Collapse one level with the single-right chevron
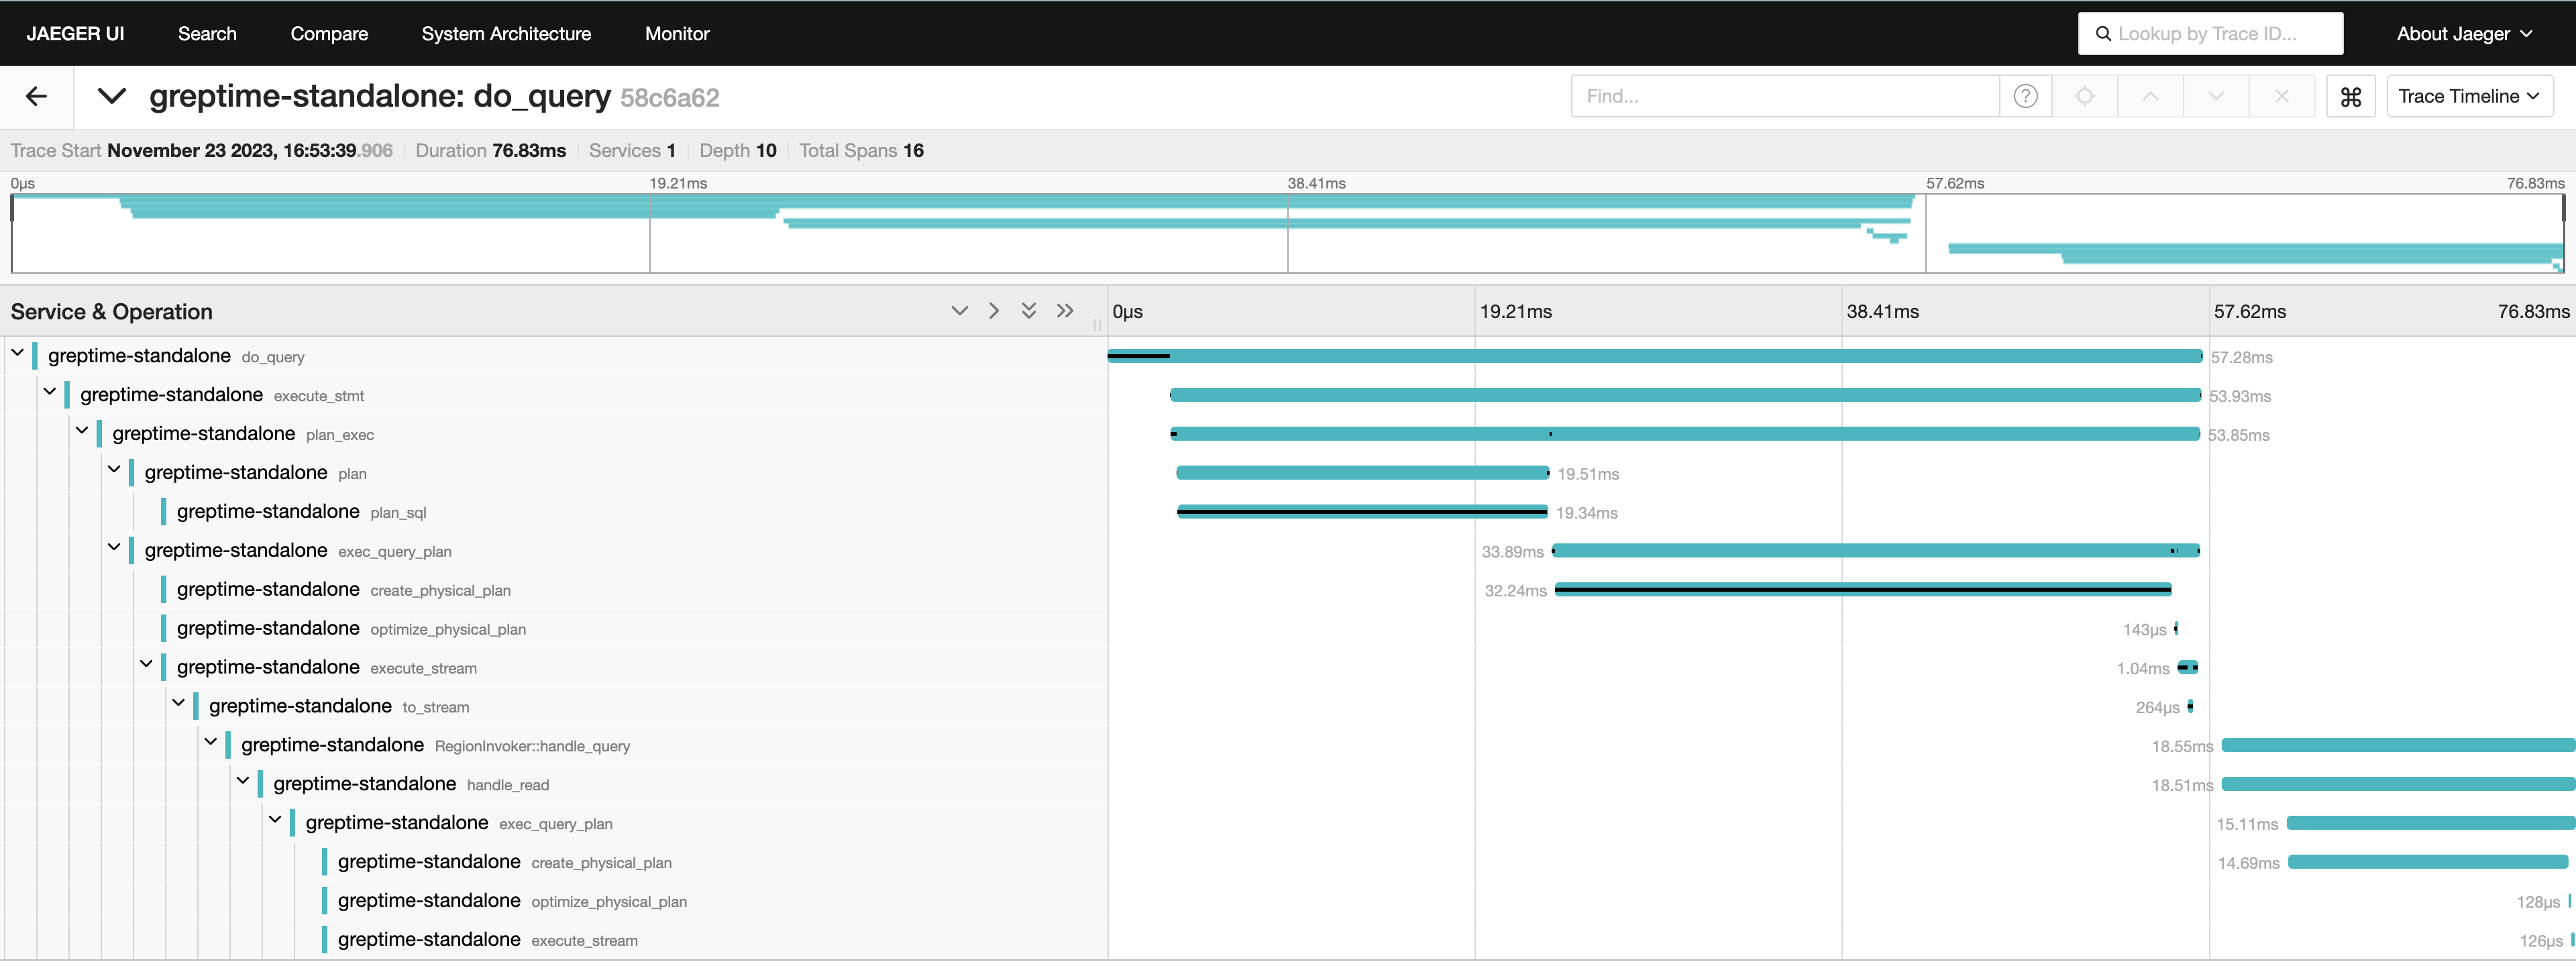 (993, 311)
